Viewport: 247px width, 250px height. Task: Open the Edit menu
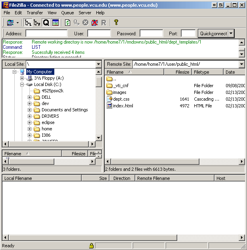pyautogui.click(x=18, y=13)
